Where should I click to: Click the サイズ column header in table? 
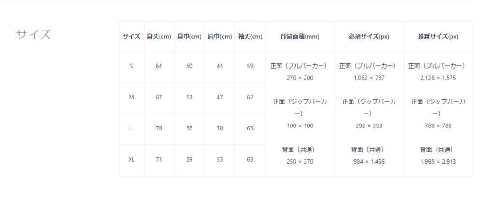(131, 37)
